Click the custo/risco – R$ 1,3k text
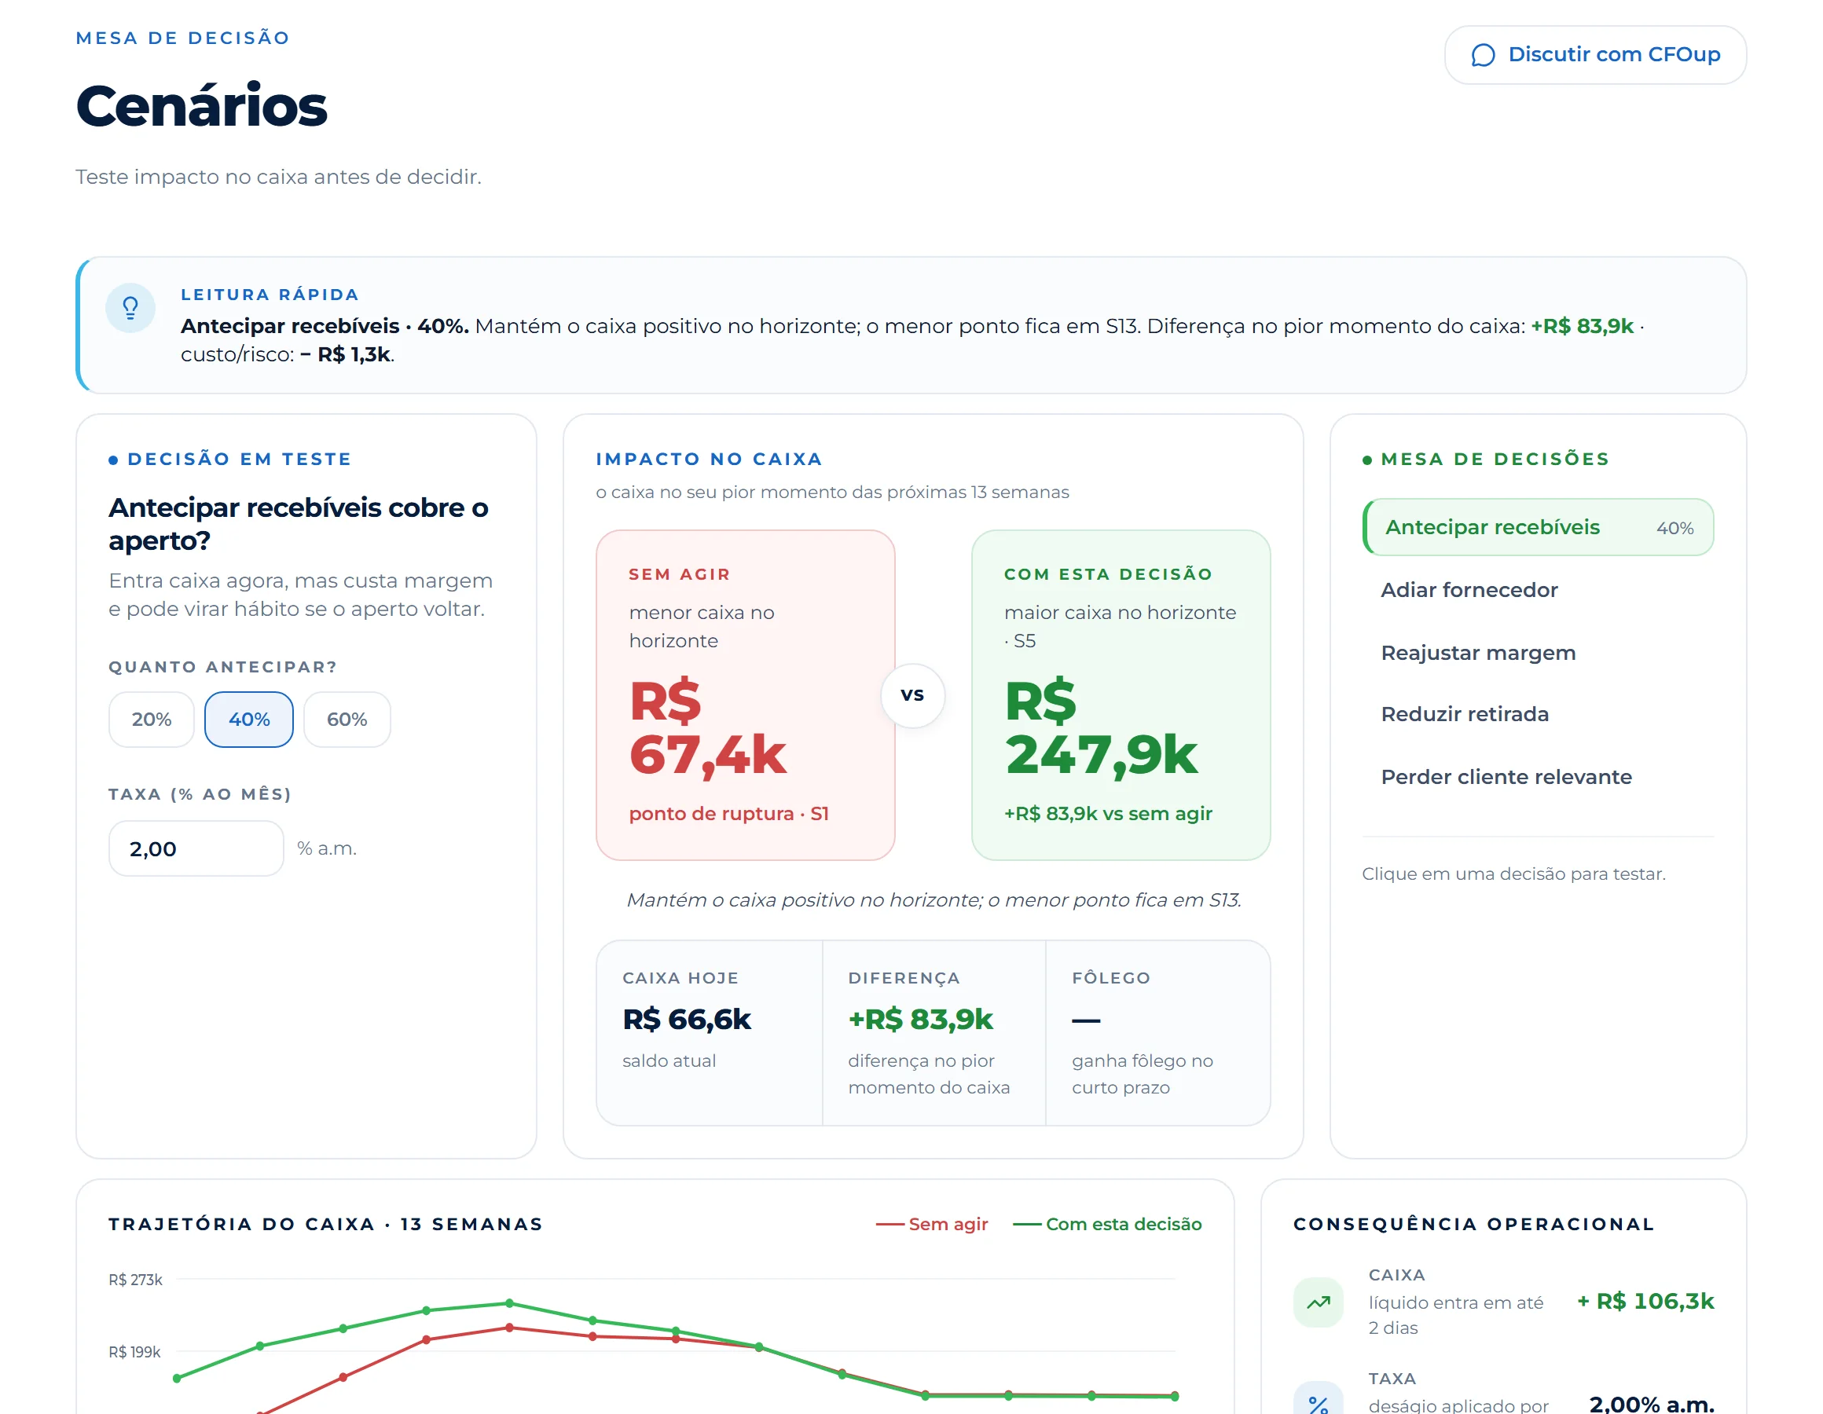 coord(286,355)
